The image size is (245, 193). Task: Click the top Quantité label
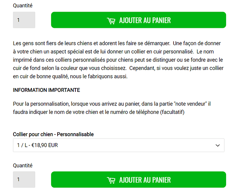point(23,6)
